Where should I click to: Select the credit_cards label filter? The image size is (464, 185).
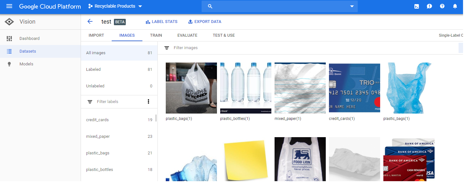tap(119, 120)
